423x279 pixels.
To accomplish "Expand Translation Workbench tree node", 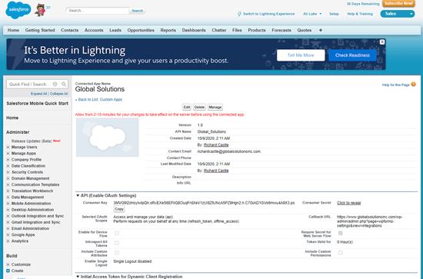I will pyautogui.click(x=8, y=191).
